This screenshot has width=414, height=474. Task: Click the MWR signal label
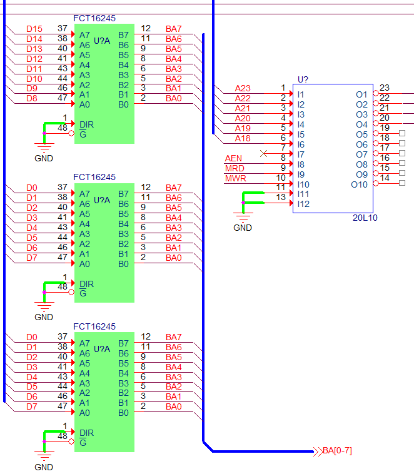[236, 178]
